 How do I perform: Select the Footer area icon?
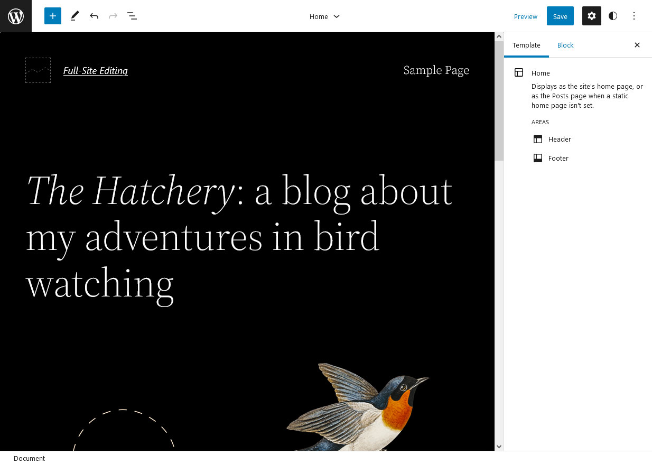537,157
